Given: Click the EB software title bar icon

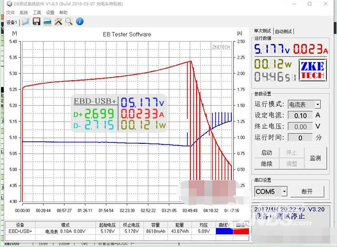Looking at the screenshot, I should 9,4.
